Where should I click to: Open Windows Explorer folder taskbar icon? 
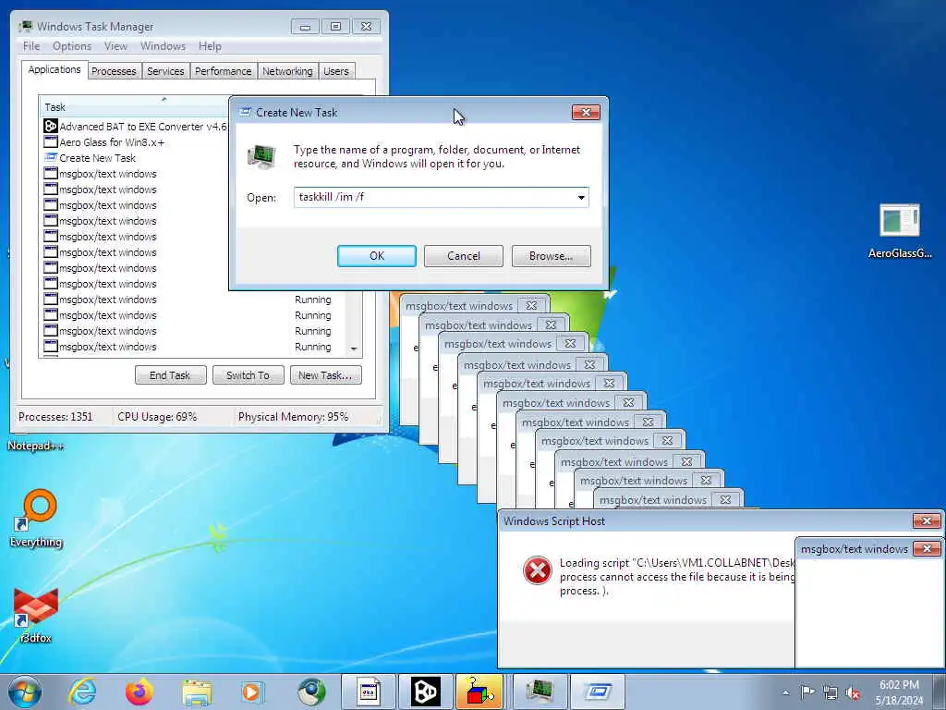coord(197,692)
